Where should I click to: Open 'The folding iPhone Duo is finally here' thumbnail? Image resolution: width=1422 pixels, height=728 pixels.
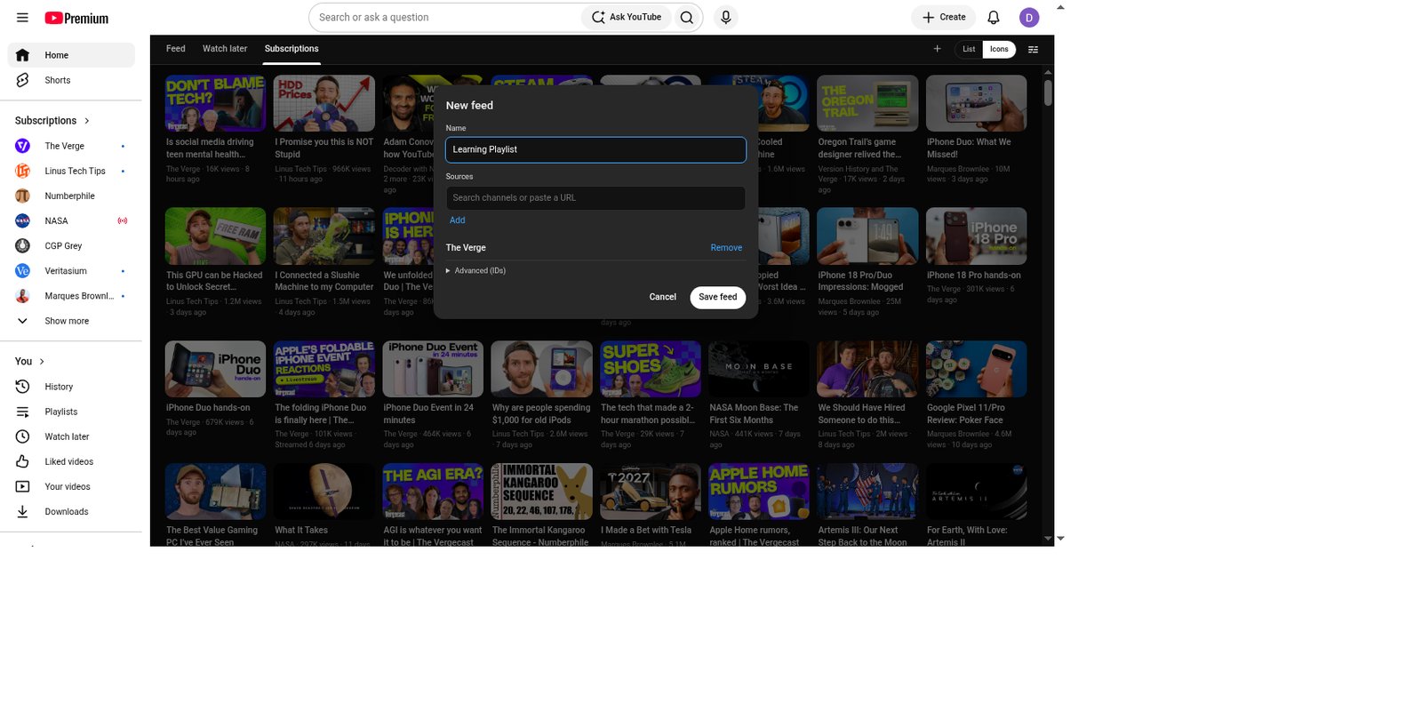tap(324, 369)
